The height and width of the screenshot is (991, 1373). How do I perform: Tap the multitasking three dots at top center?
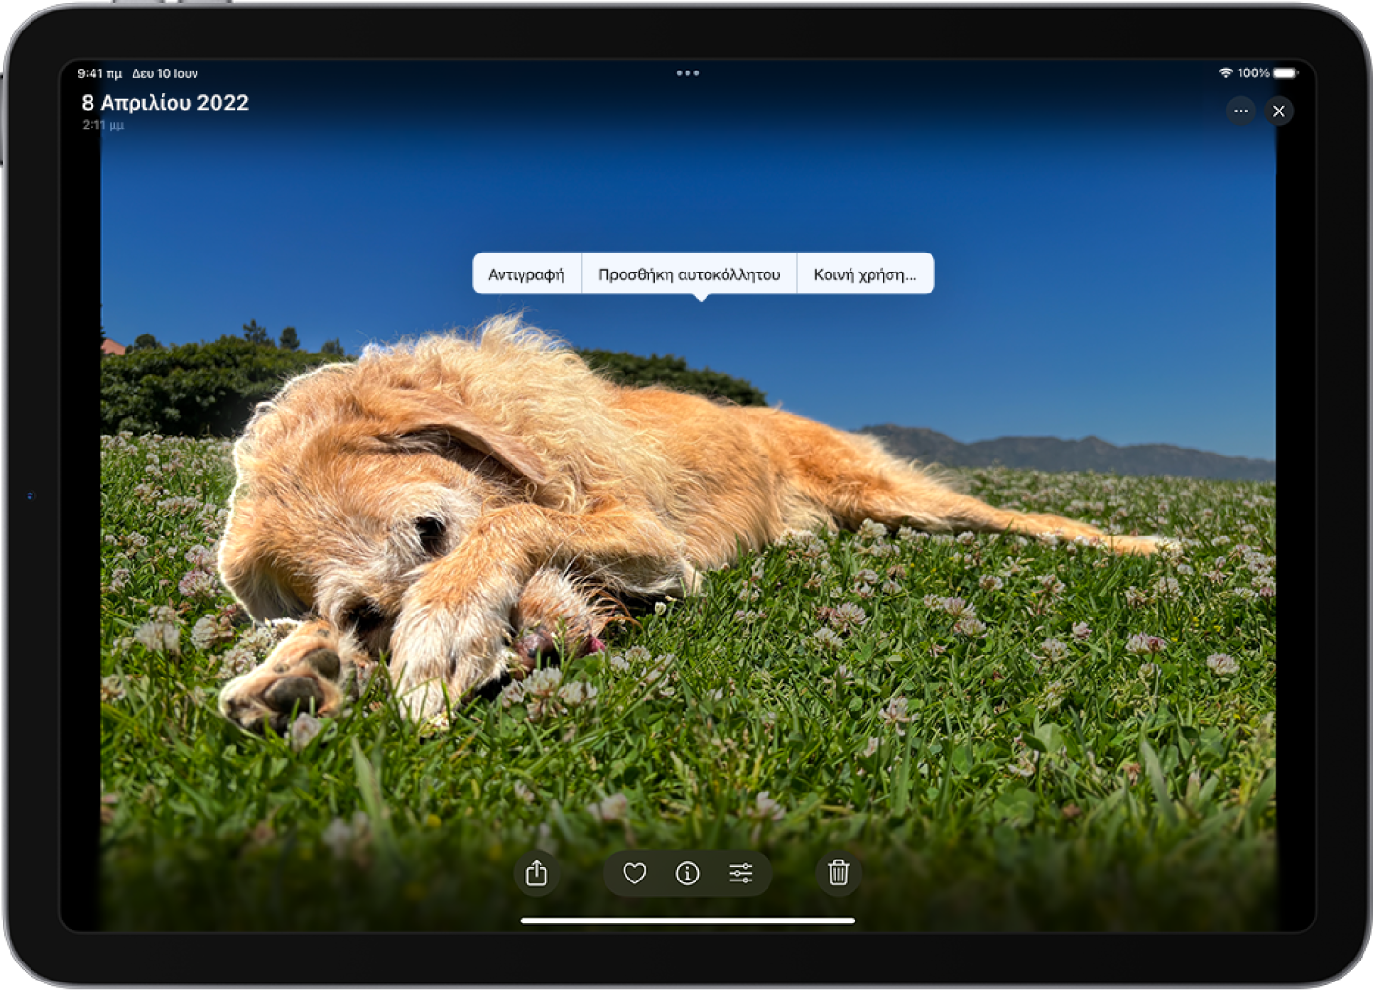(x=687, y=73)
